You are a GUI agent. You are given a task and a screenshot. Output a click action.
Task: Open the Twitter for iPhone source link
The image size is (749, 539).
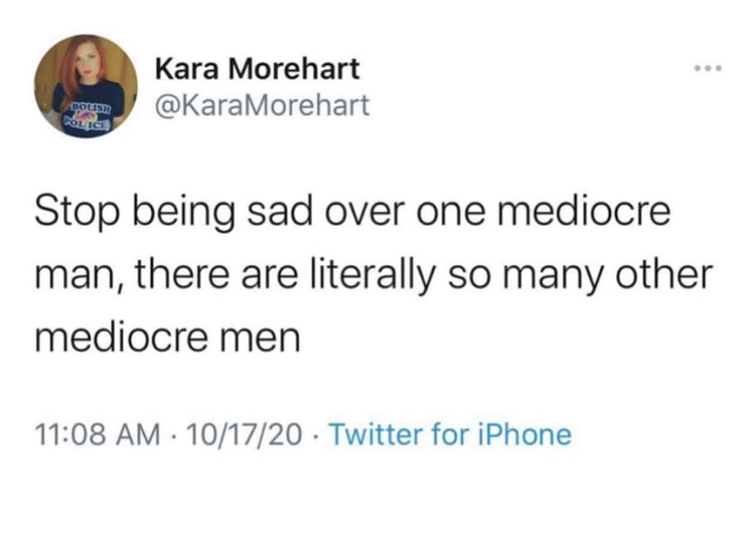[450, 433]
